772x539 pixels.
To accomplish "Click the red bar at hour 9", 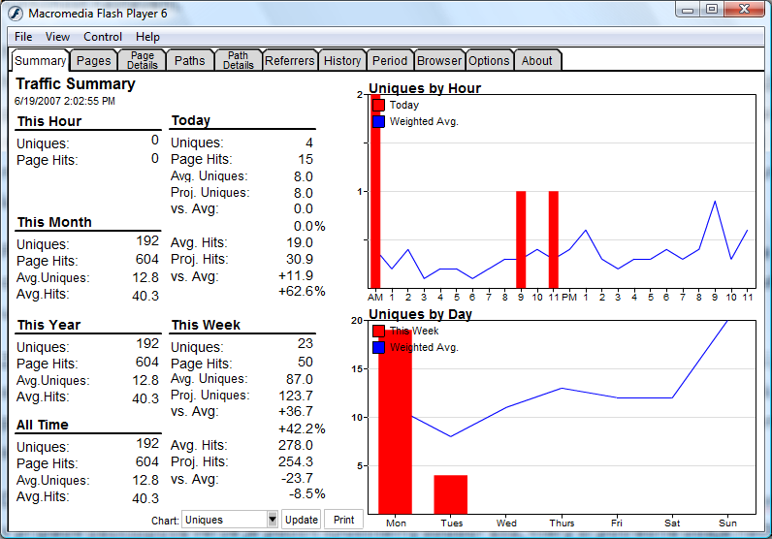I will [x=521, y=239].
